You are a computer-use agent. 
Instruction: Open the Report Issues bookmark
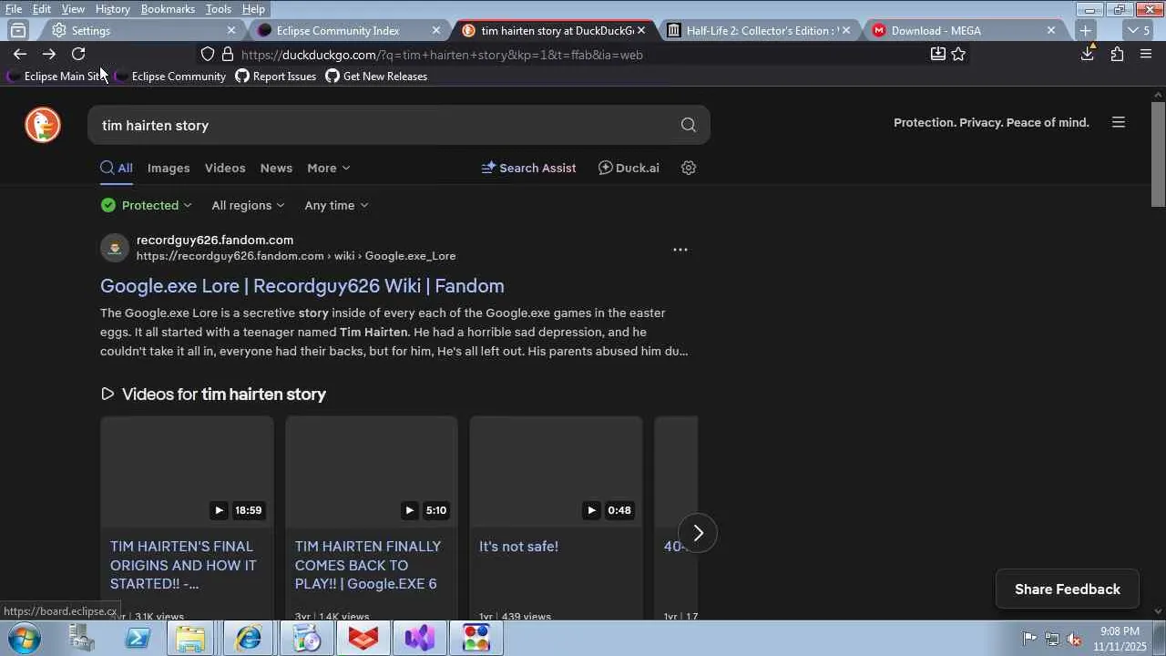point(276,77)
